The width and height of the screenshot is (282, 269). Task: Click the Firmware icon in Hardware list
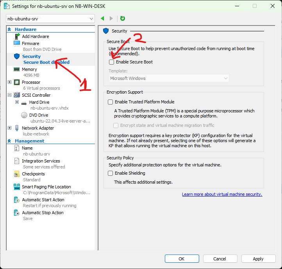[x=17, y=43]
